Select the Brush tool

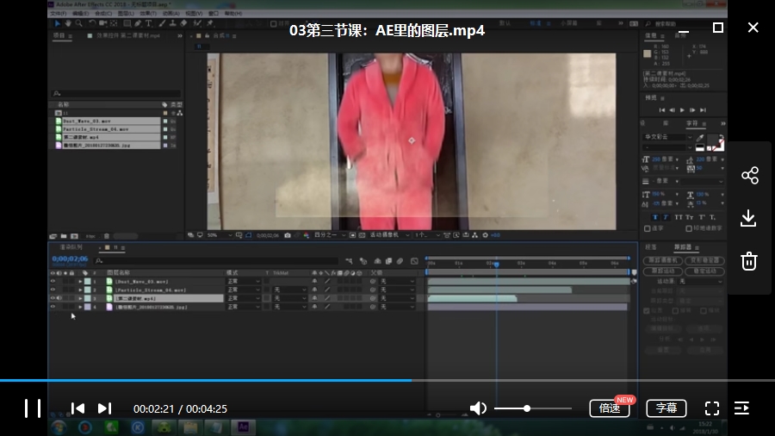pyautogui.click(x=162, y=23)
